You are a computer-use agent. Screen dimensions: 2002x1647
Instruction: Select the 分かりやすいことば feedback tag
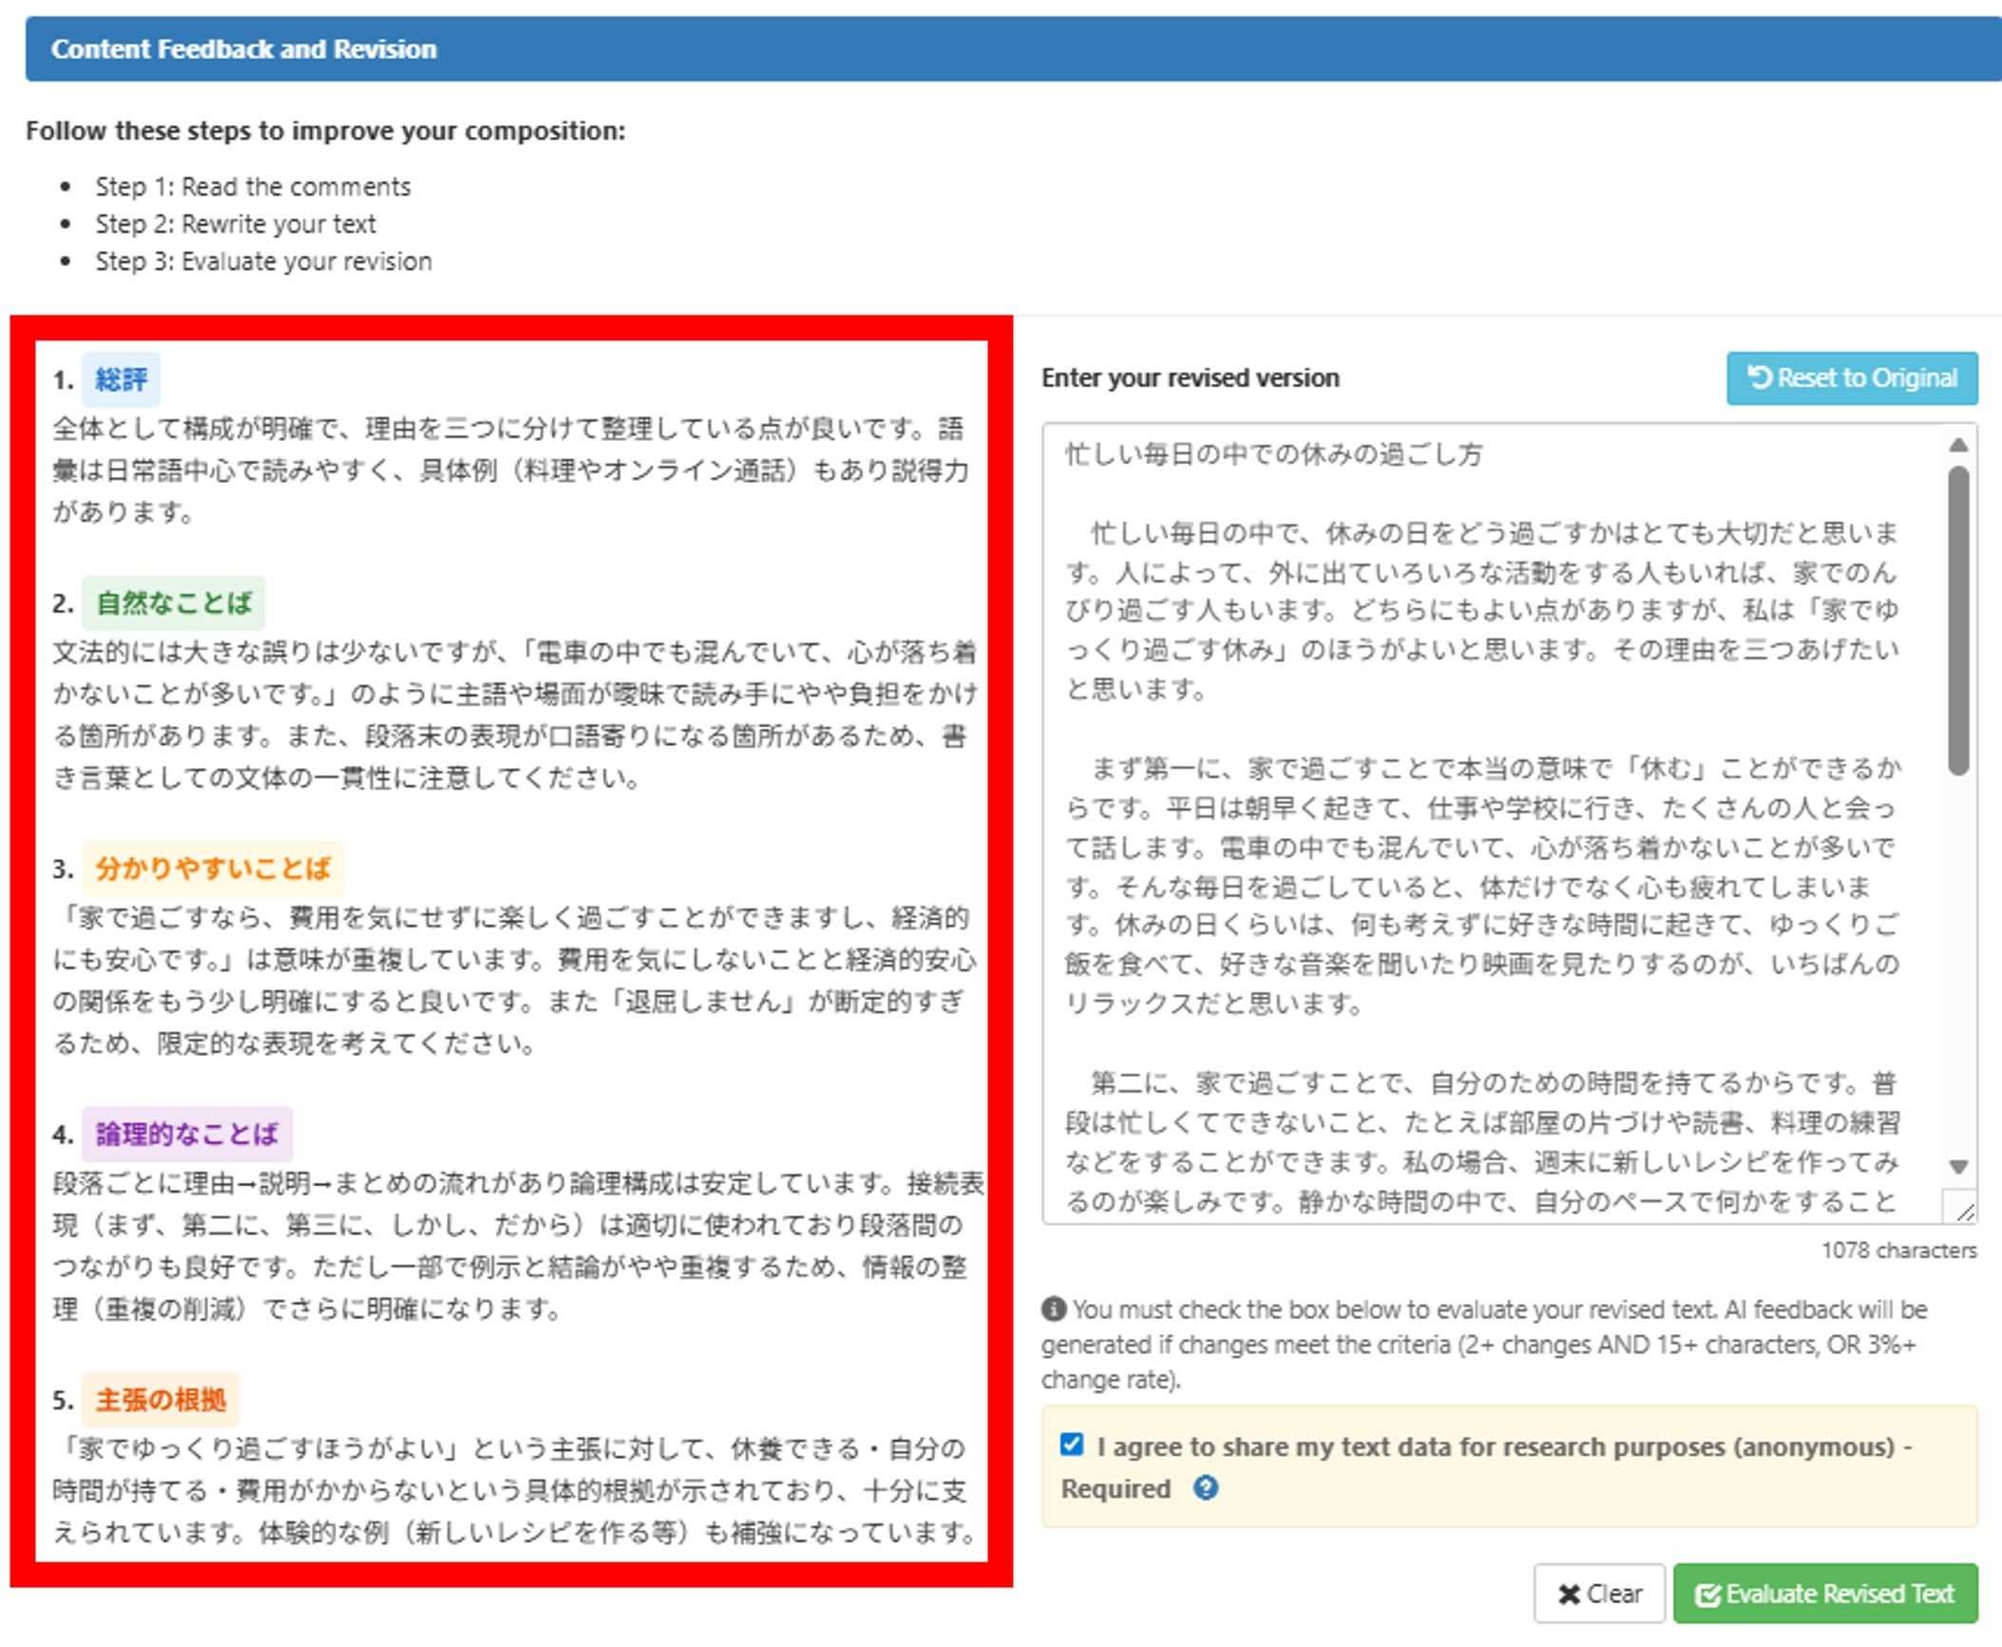click(x=213, y=868)
